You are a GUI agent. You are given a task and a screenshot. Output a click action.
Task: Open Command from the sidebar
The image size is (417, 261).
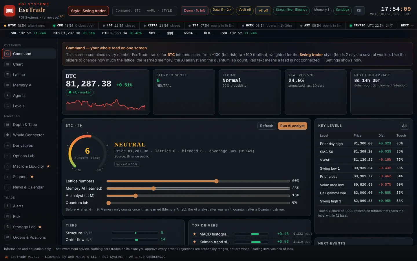[29, 54]
